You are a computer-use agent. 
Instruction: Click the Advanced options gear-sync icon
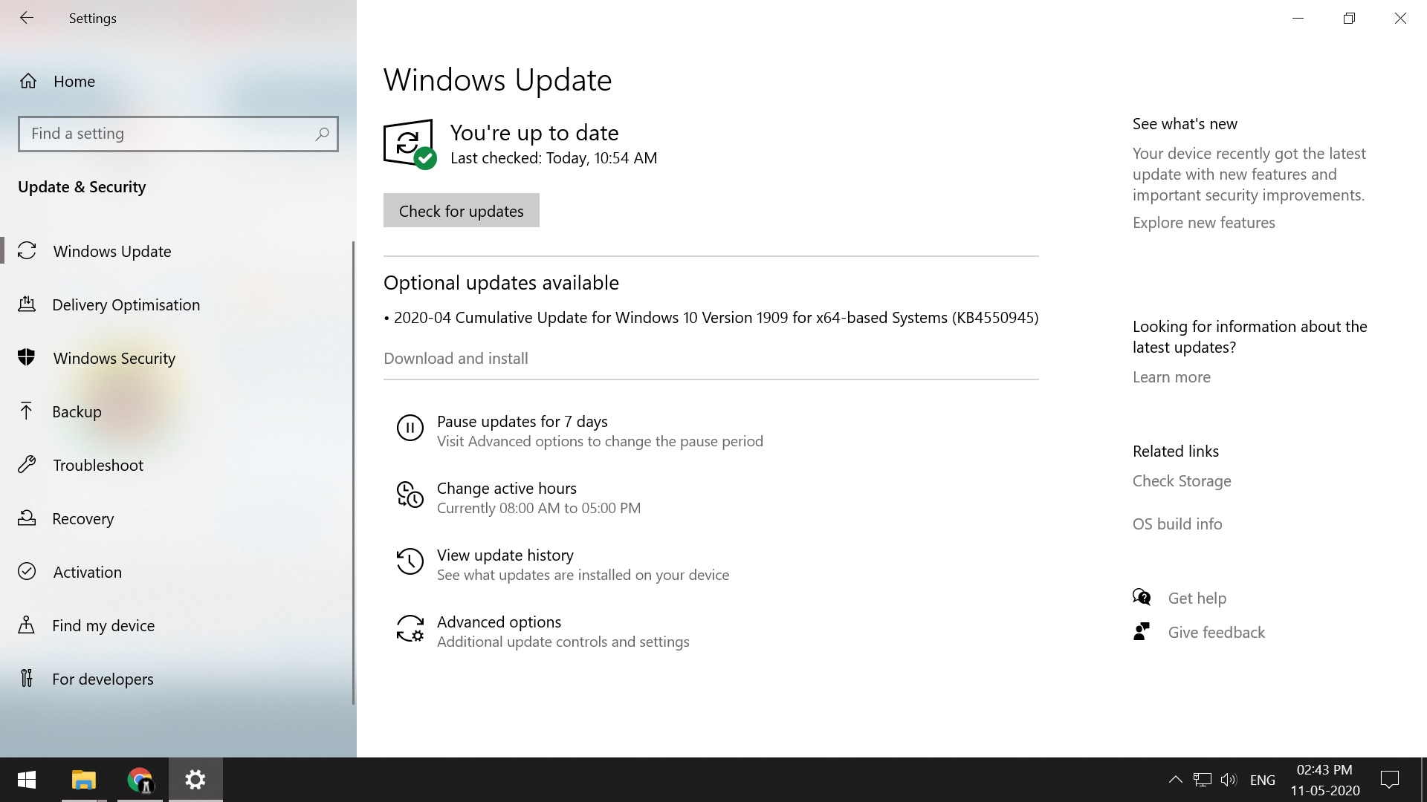410,628
